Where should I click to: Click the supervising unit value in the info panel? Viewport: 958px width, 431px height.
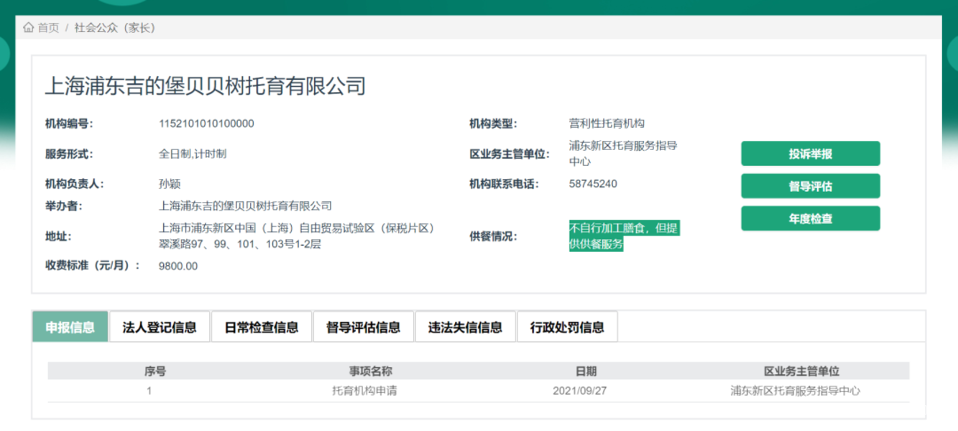(x=623, y=154)
